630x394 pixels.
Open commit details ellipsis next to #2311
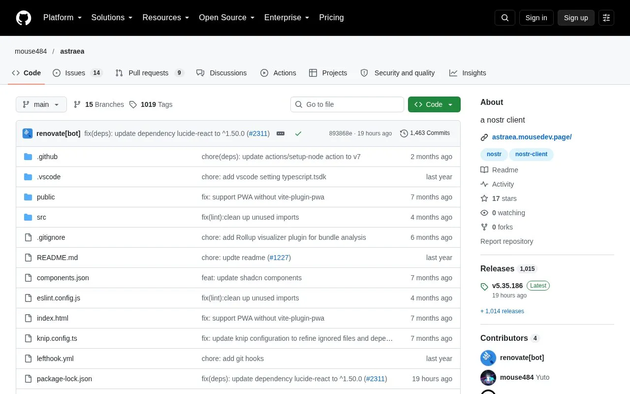point(281,133)
